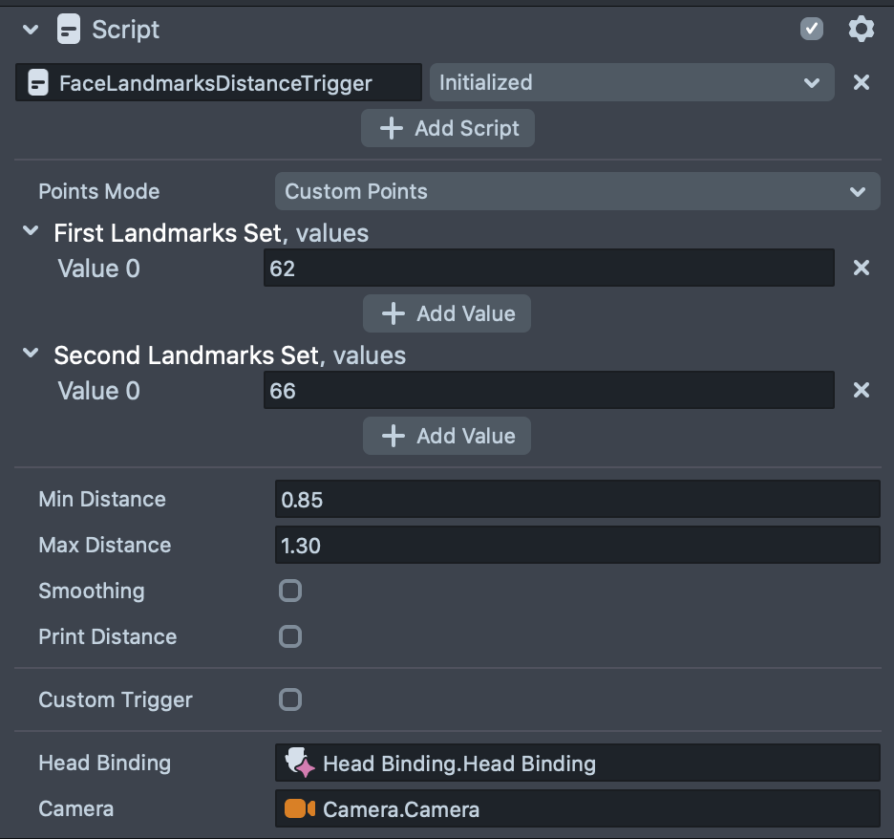Click the Script component document icon

click(x=69, y=31)
